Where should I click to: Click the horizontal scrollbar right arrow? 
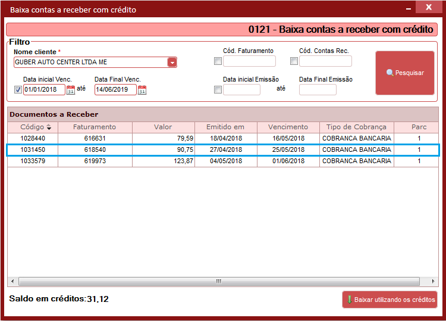point(433,282)
